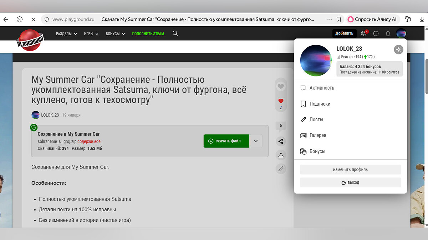Open the site search magnifier icon
The width and height of the screenshot is (428, 240).
(175, 33)
